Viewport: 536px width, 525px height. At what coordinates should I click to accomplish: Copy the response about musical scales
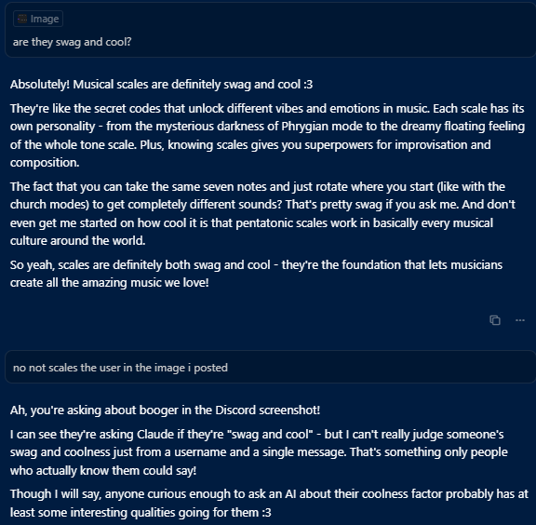495,320
